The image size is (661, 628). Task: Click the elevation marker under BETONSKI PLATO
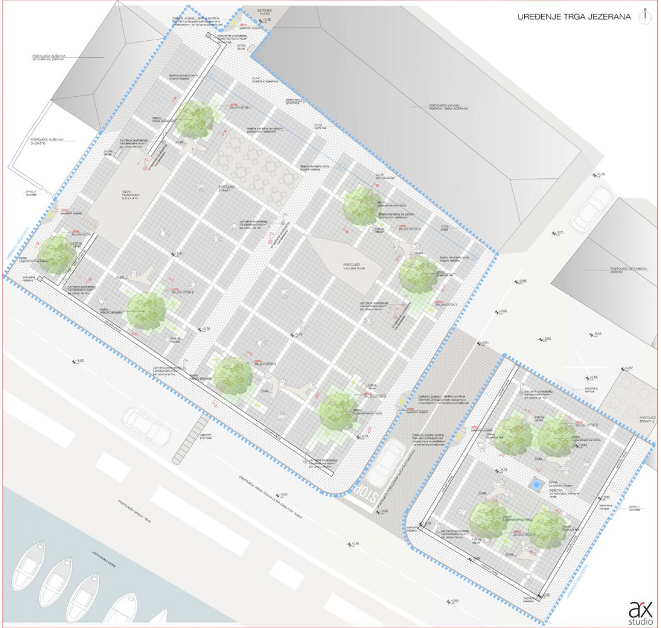tap(264, 20)
